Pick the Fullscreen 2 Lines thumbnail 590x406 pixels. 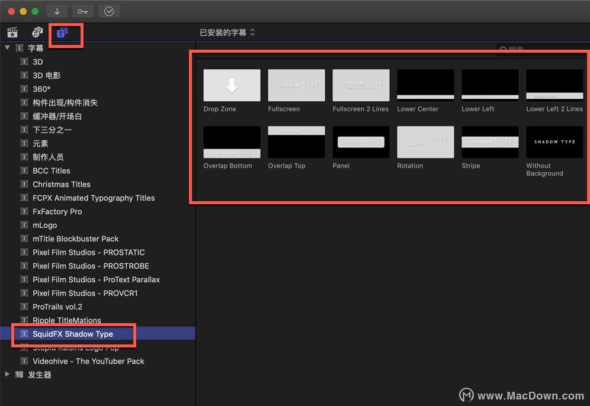(x=361, y=85)
